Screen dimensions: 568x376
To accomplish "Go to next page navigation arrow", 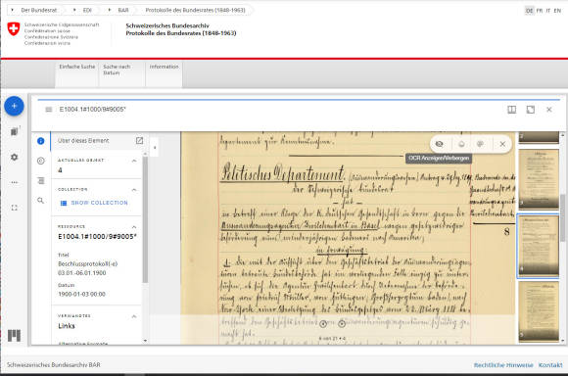I will (x=342, y=324).
